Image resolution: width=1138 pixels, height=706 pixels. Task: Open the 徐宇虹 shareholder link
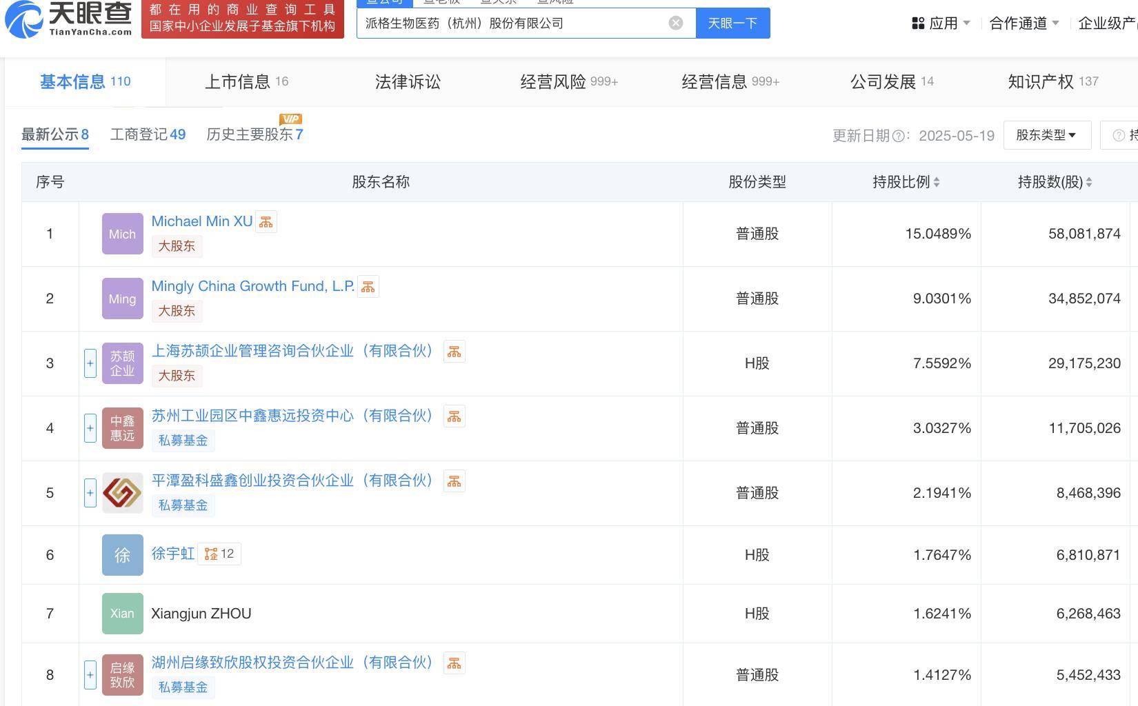pos(173,554)
